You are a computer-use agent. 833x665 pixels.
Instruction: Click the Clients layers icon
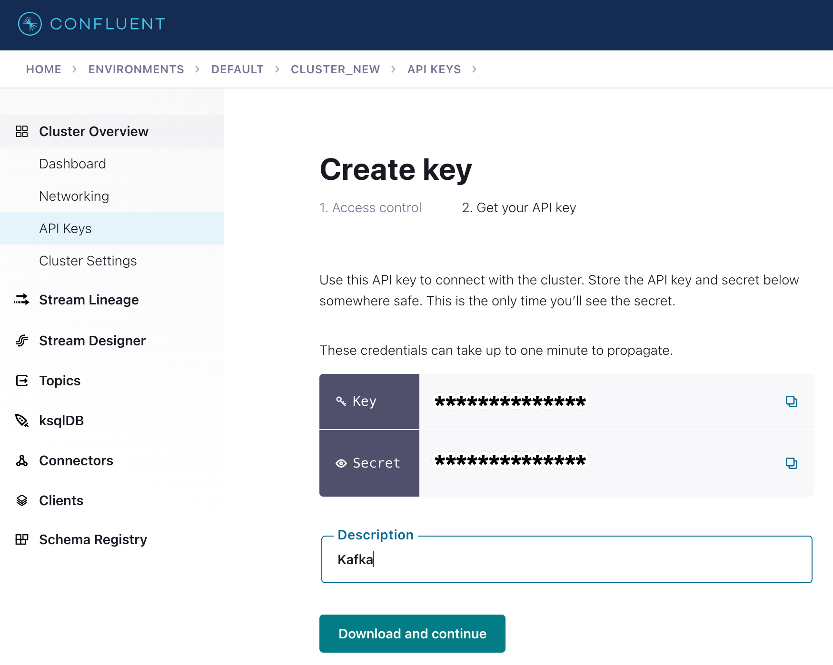point(22,500)
